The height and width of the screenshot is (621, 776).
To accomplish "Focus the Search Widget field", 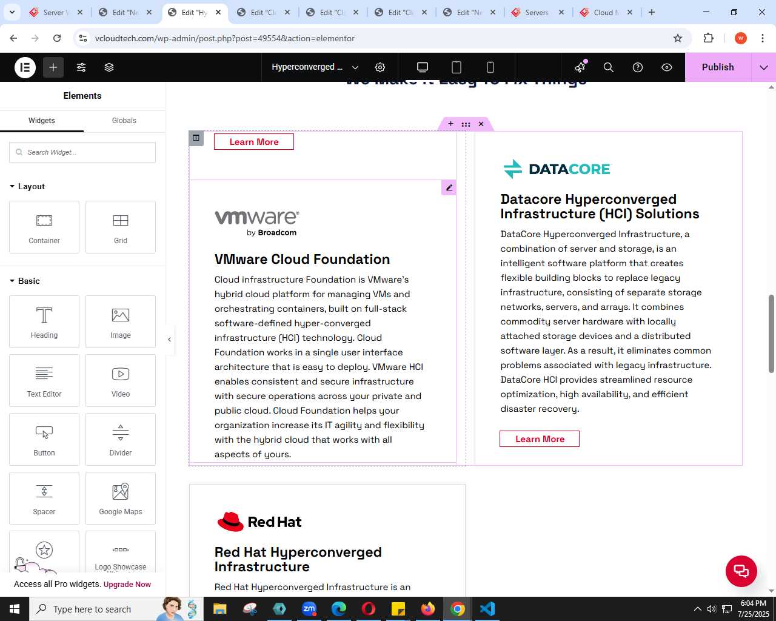I will click(x=82, y=152).
